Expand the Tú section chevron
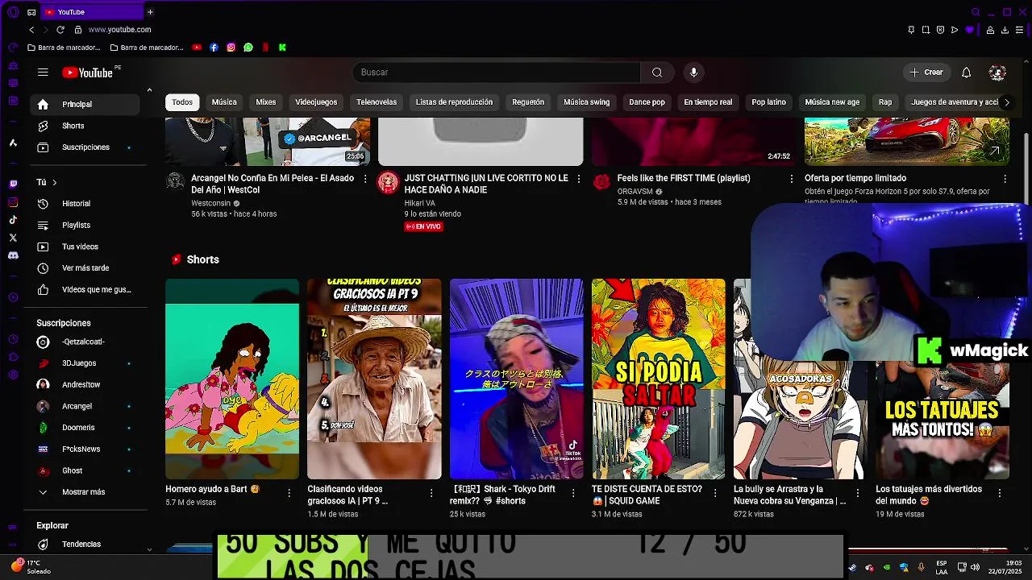 tap(54, 183)
